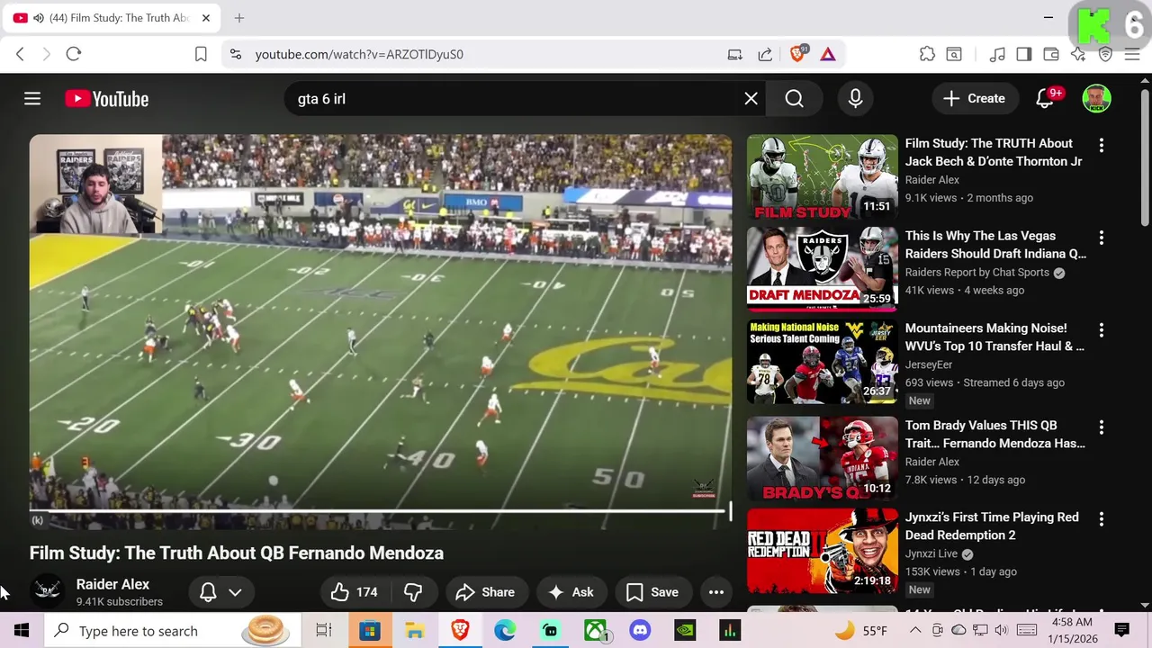Open Brave playlist music note icon
1152x648 pixels.
coord(997,54)
